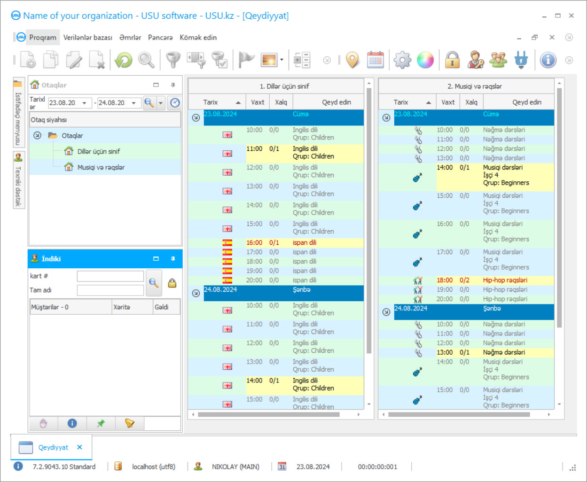Click the yellow tag button below the customer list

click(x=129, y=423)
